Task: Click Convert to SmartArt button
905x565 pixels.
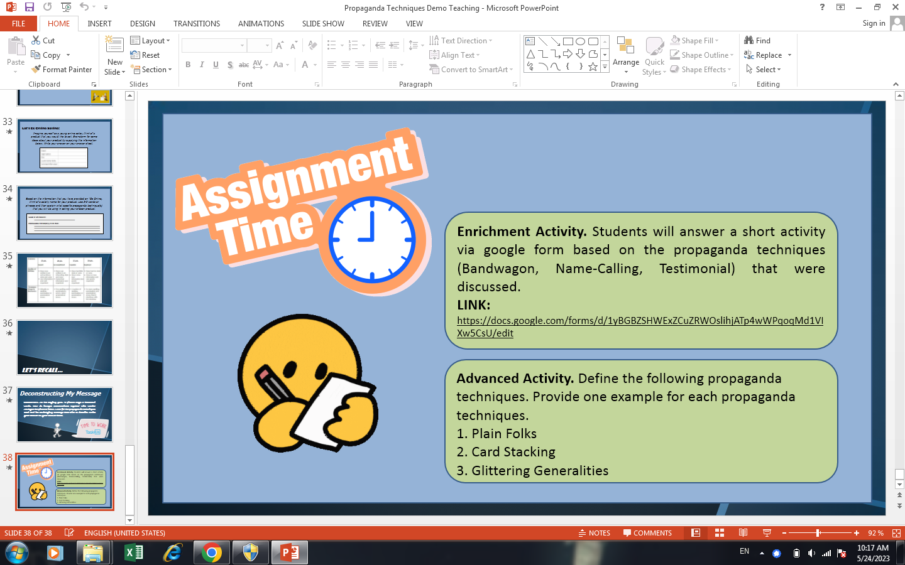Action: point(471,70)
